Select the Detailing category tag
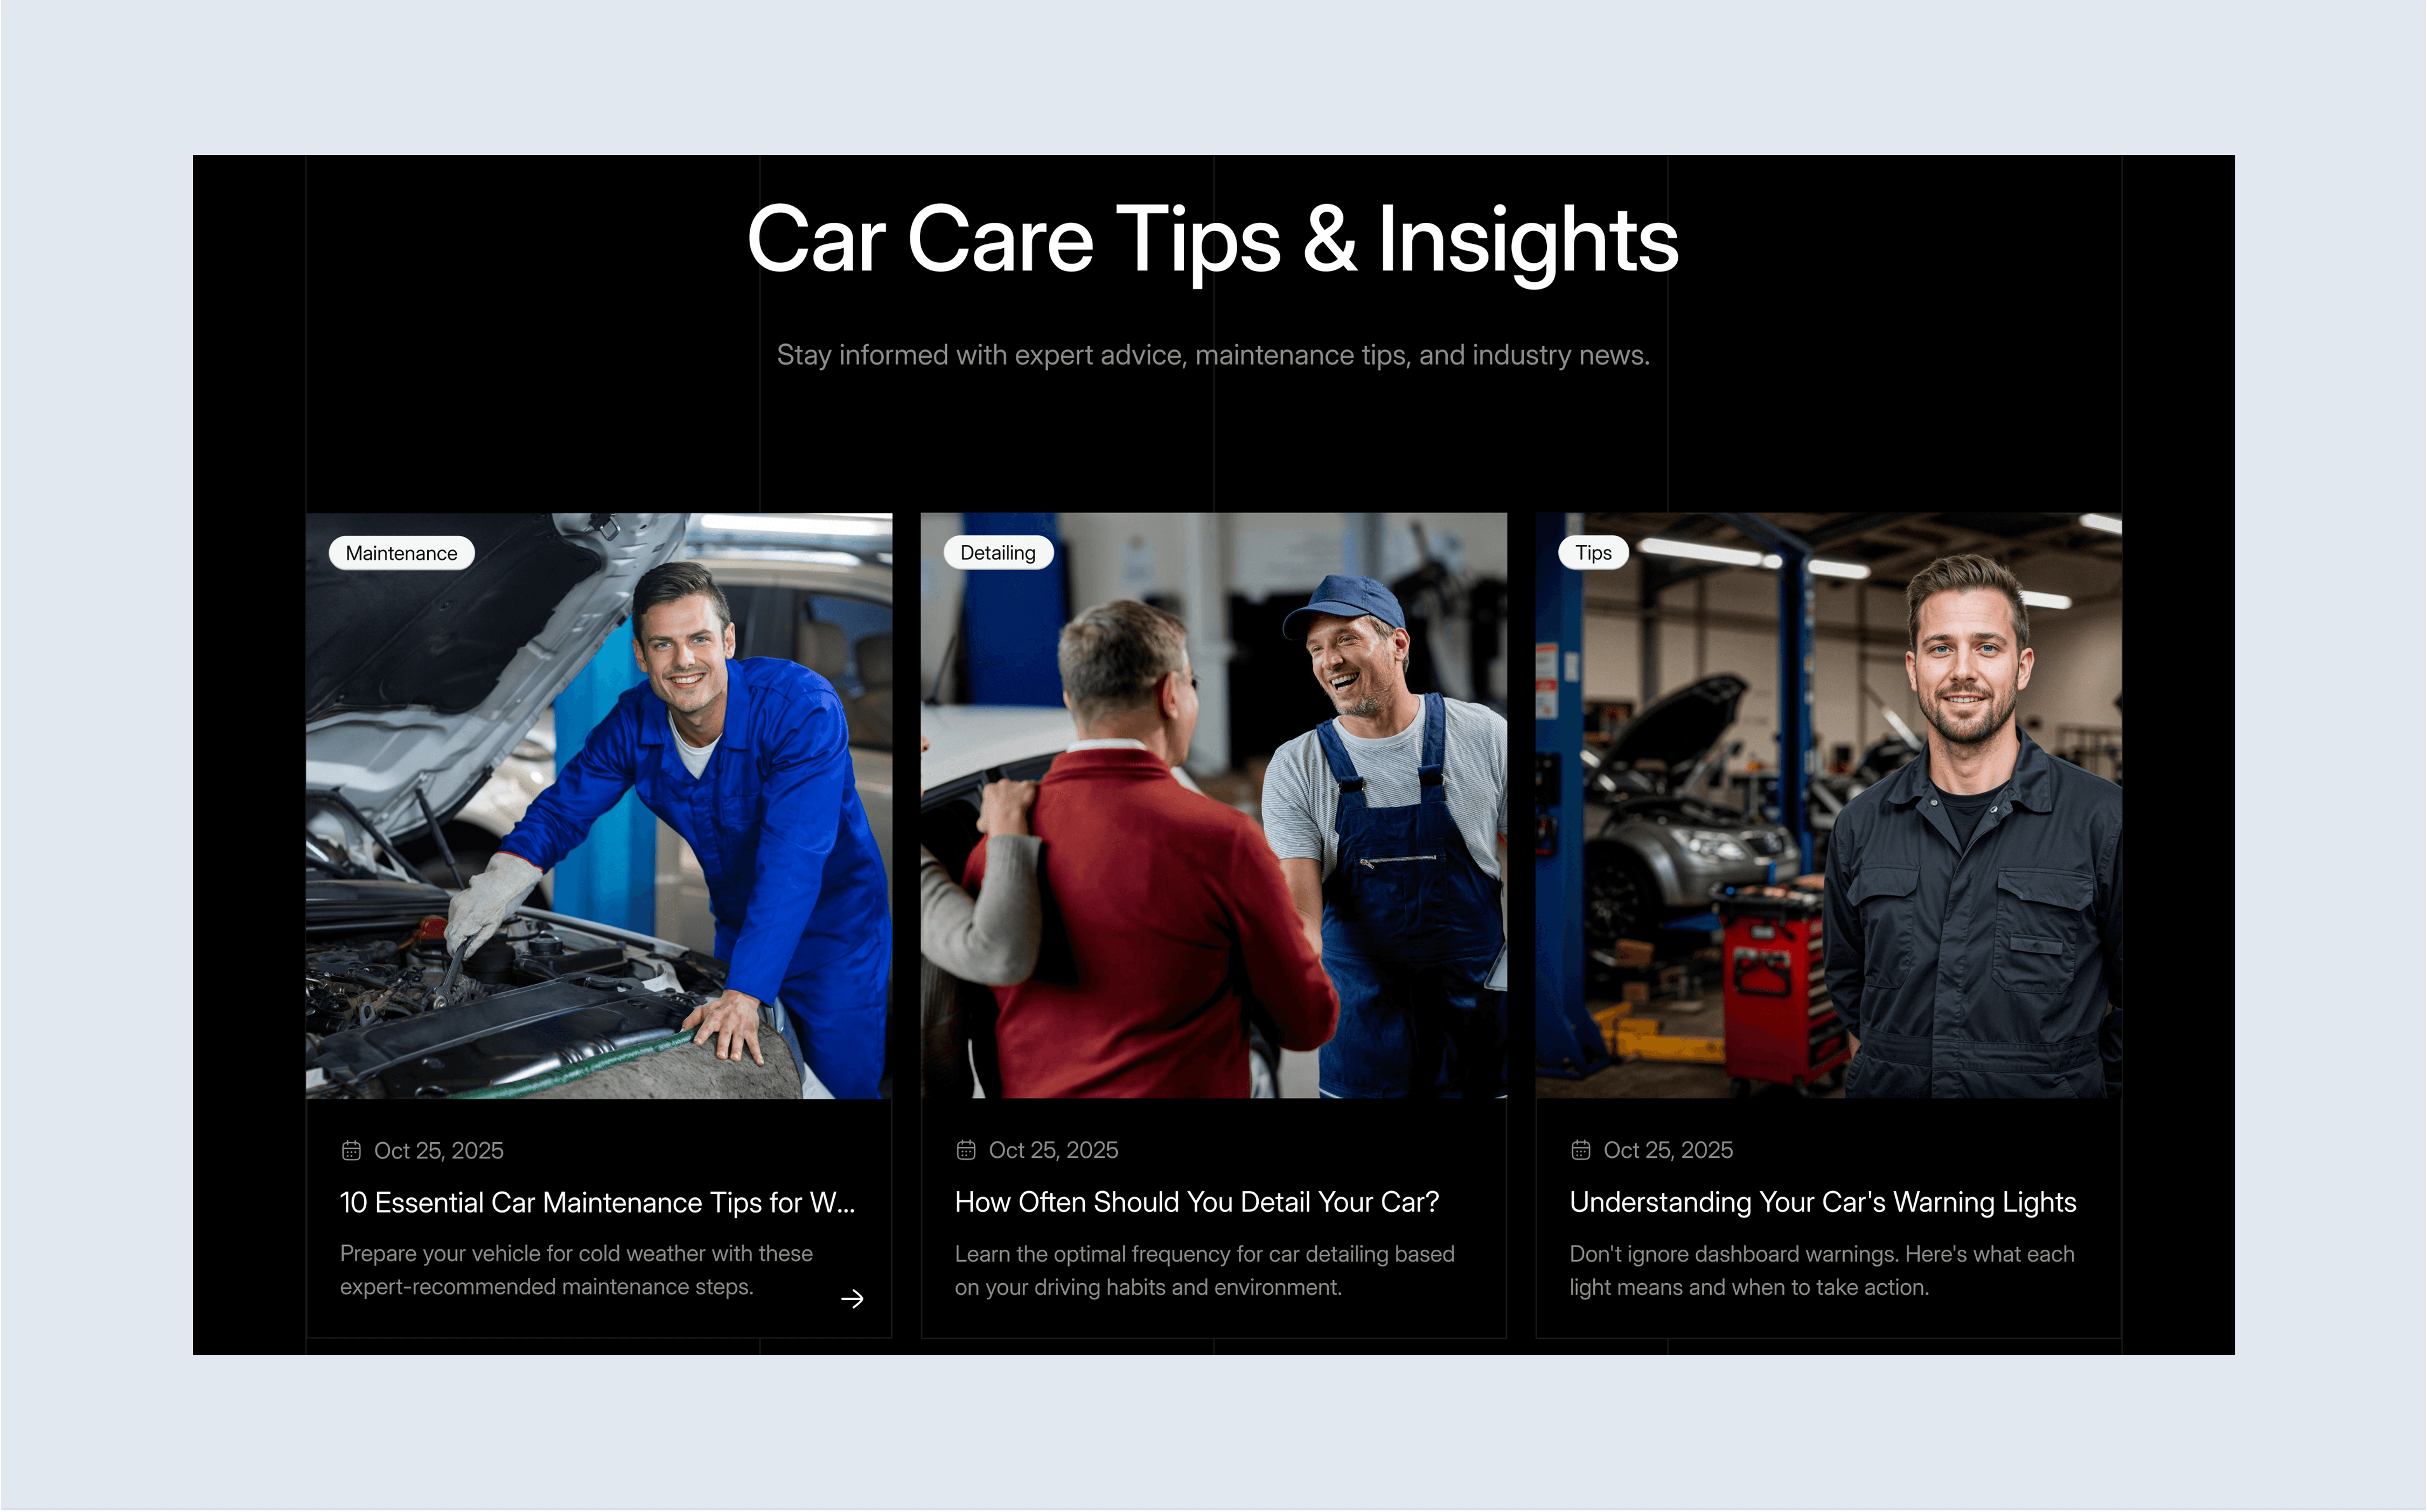 click(x=998, y=552)
